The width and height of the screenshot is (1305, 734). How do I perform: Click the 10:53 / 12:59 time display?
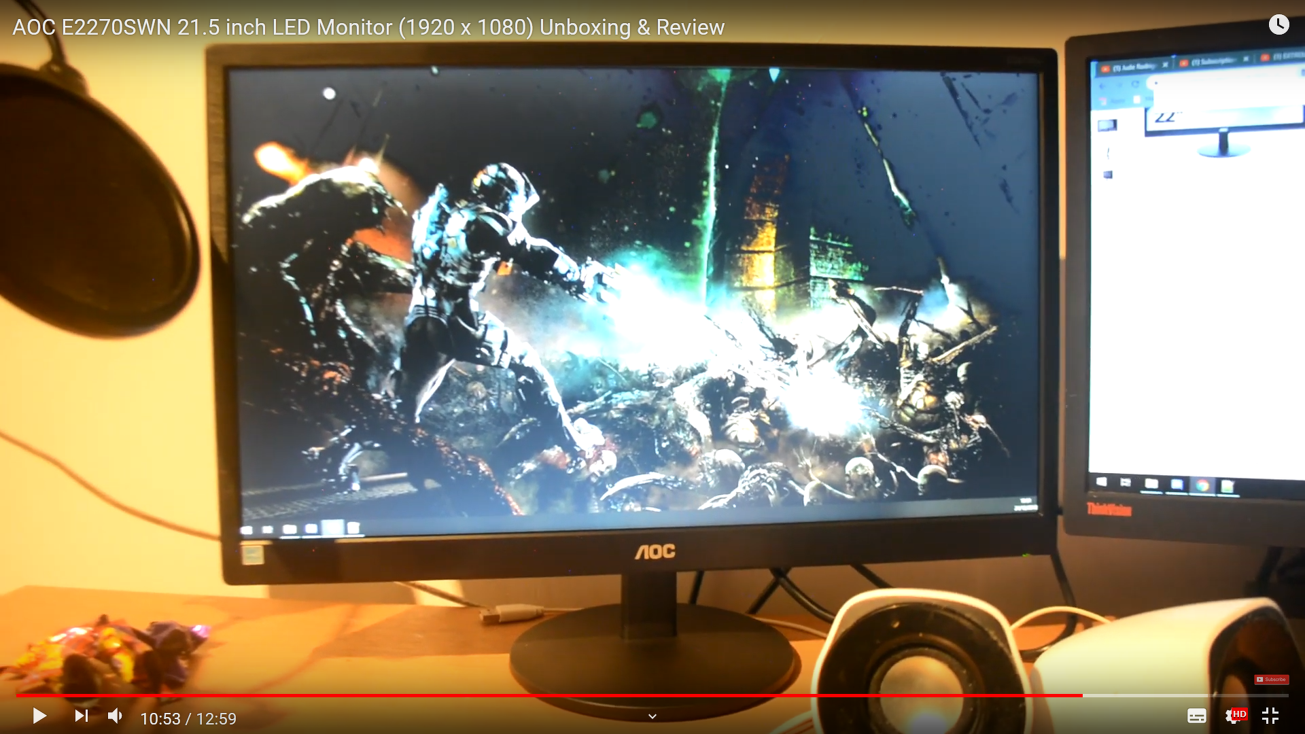click(x=188, y=718)
